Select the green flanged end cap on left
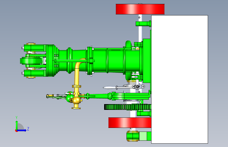 tap(50, 60)
